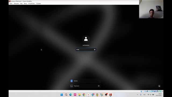Open the Файлы item on login screen
The height and width of the screenshot is (97, 172).
85,81
